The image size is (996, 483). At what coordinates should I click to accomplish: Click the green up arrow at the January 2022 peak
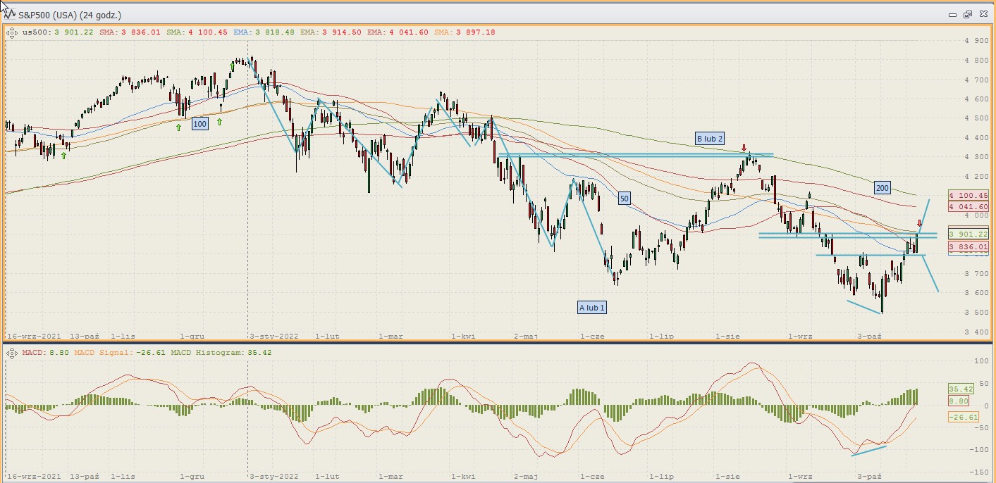pos(232,65)
